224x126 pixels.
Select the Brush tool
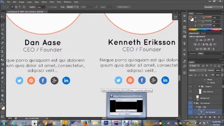[2, 47]
